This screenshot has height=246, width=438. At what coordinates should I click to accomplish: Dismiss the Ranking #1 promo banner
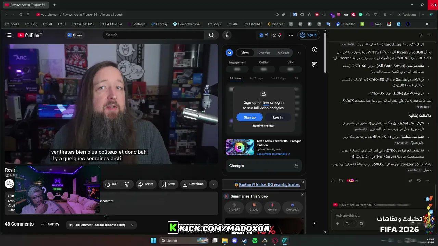pyautogui.click(x=302, y=182)
